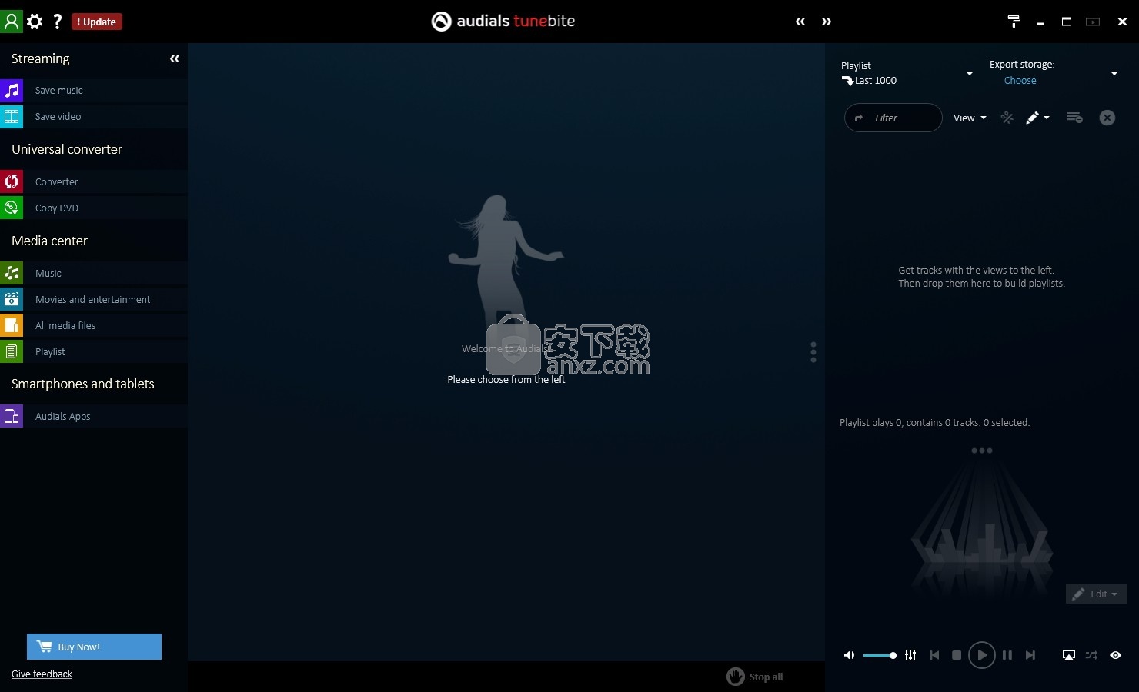Open the Edit dropdown near visualizer
This screenshot has height=692, width=1139.
click(1096, 594)
